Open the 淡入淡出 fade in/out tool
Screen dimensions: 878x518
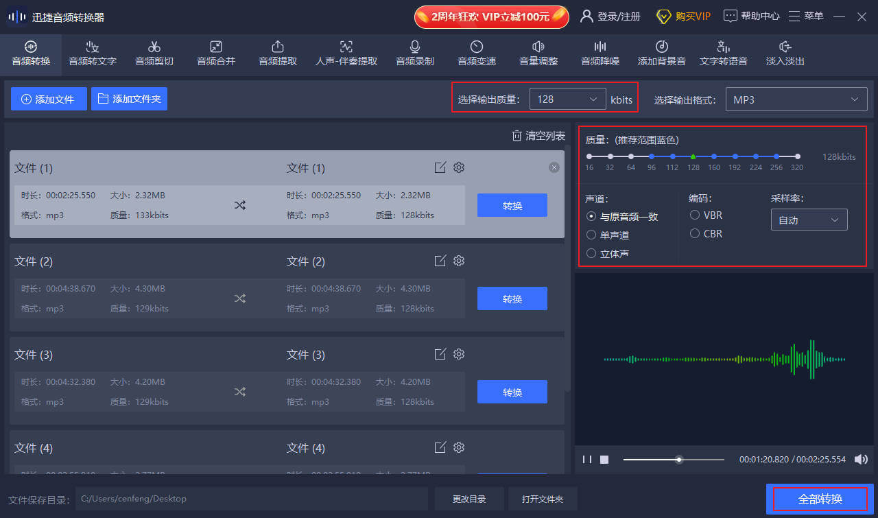(785, 54)
